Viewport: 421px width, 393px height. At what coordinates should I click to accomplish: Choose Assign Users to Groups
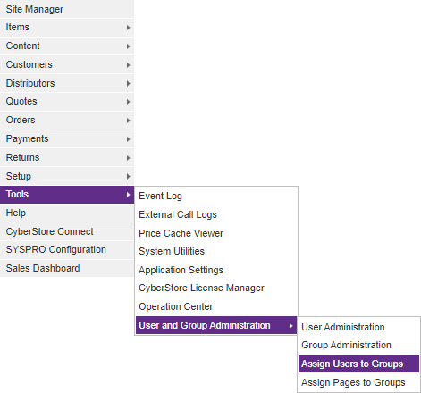(x=358, y=364)
